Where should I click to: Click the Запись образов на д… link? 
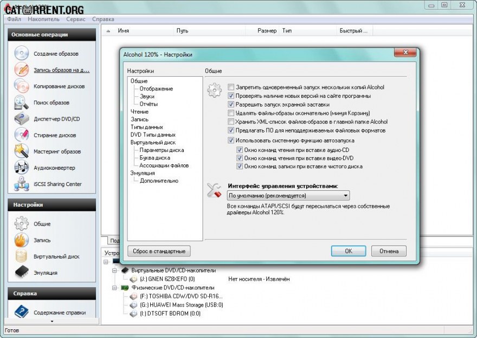coord(61,70)
